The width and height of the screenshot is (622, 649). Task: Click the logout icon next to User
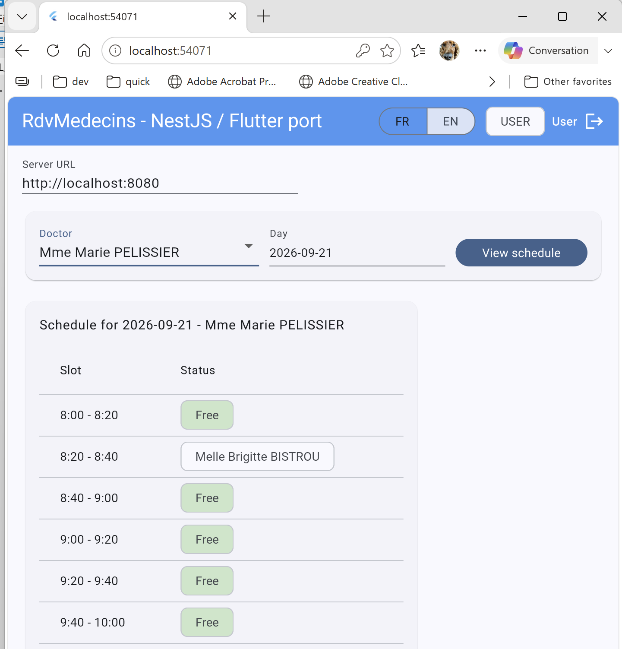[x=594, y=121]
